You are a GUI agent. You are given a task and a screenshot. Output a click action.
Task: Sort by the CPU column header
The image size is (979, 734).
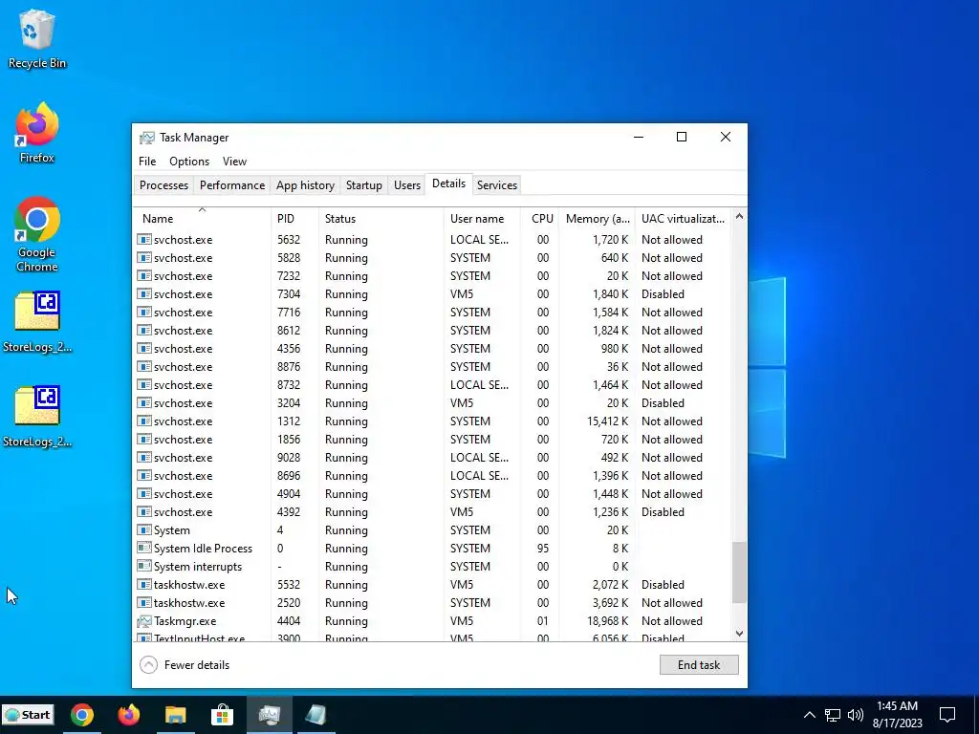pos(540,219)
